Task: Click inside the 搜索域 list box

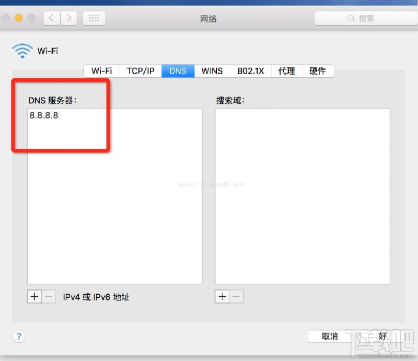Action: 303,196
